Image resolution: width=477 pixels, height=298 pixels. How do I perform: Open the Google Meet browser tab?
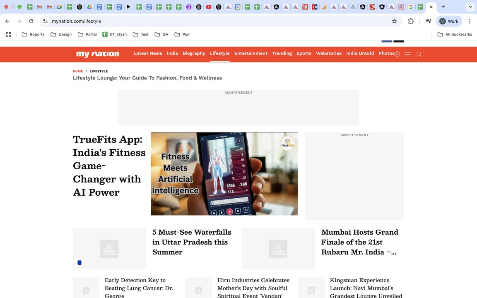point(60,7)
